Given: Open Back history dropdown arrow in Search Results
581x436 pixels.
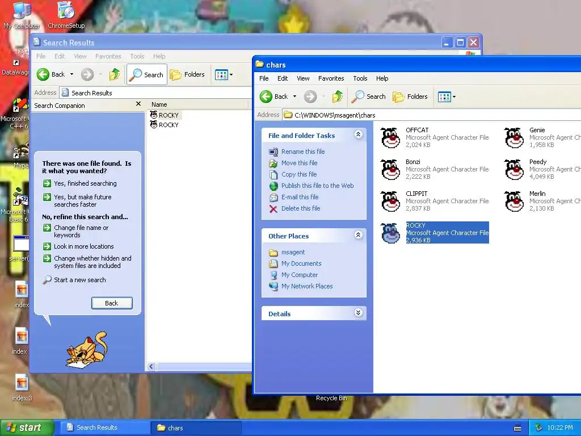Looking at the screenshot, I should click(x=72, y=74).
